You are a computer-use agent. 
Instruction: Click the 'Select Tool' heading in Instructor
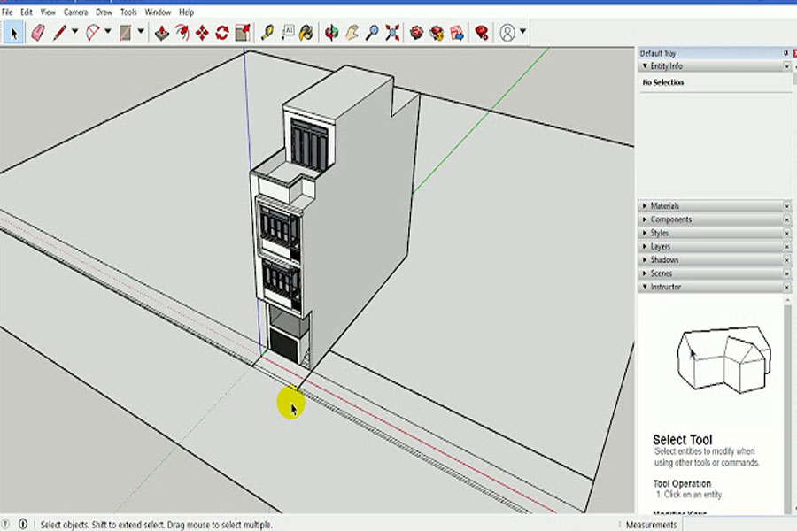click(x=683, y=440)
